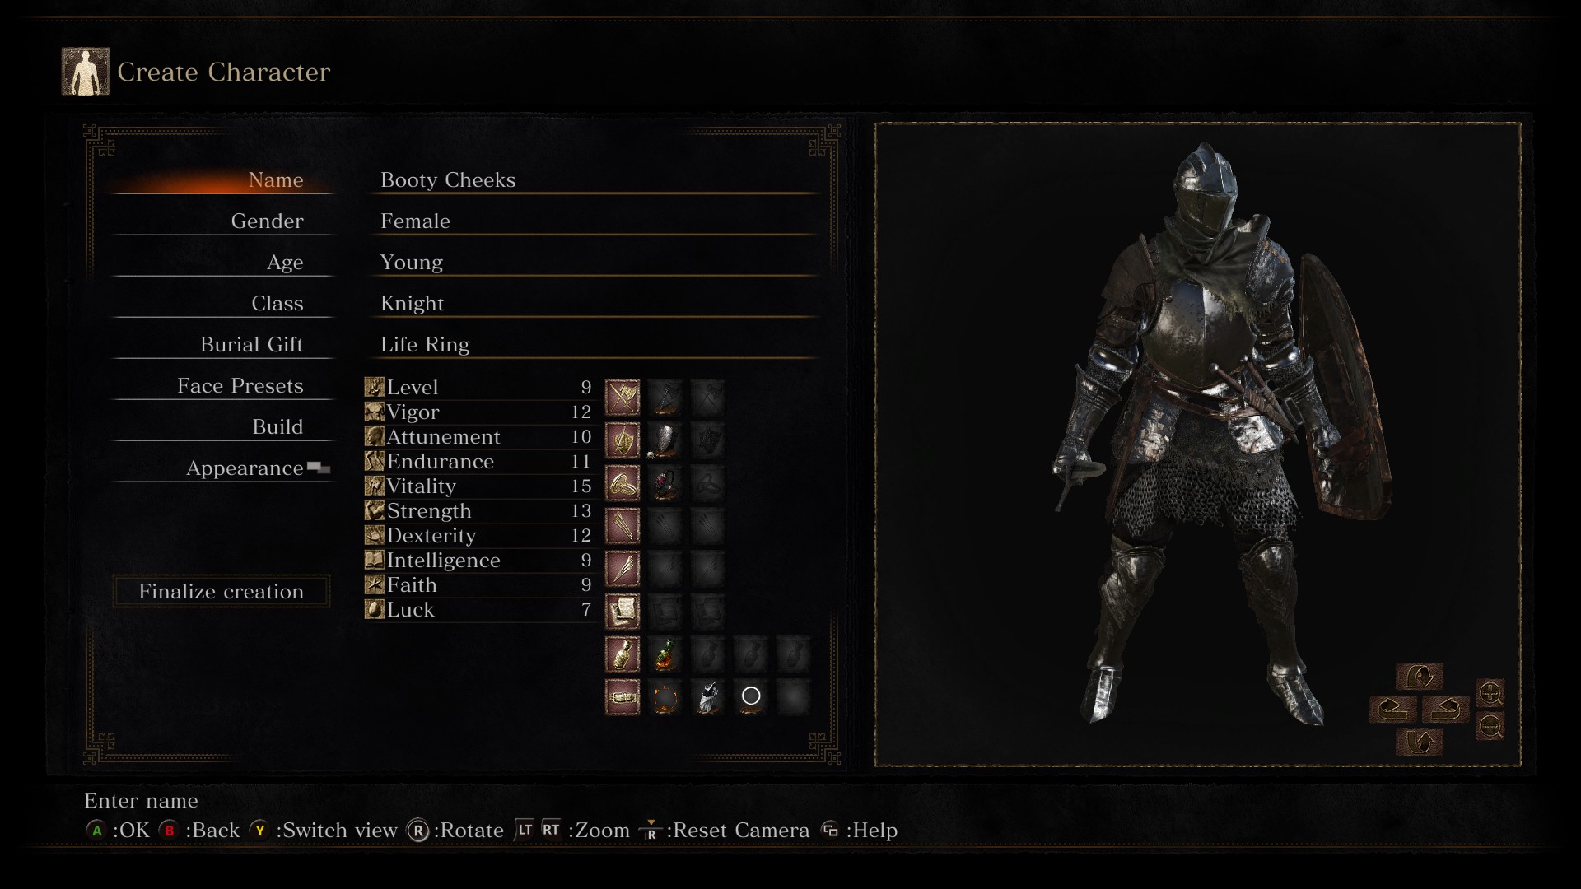Image resolution: width=1581 pixels, height=889 pixels.
Task: Select the right-hand weapon category icon
Action: click(x=623, y=398)
